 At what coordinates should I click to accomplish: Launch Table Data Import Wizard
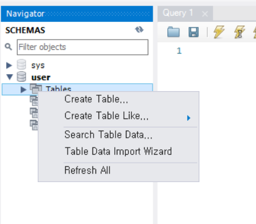coord(119,151)
